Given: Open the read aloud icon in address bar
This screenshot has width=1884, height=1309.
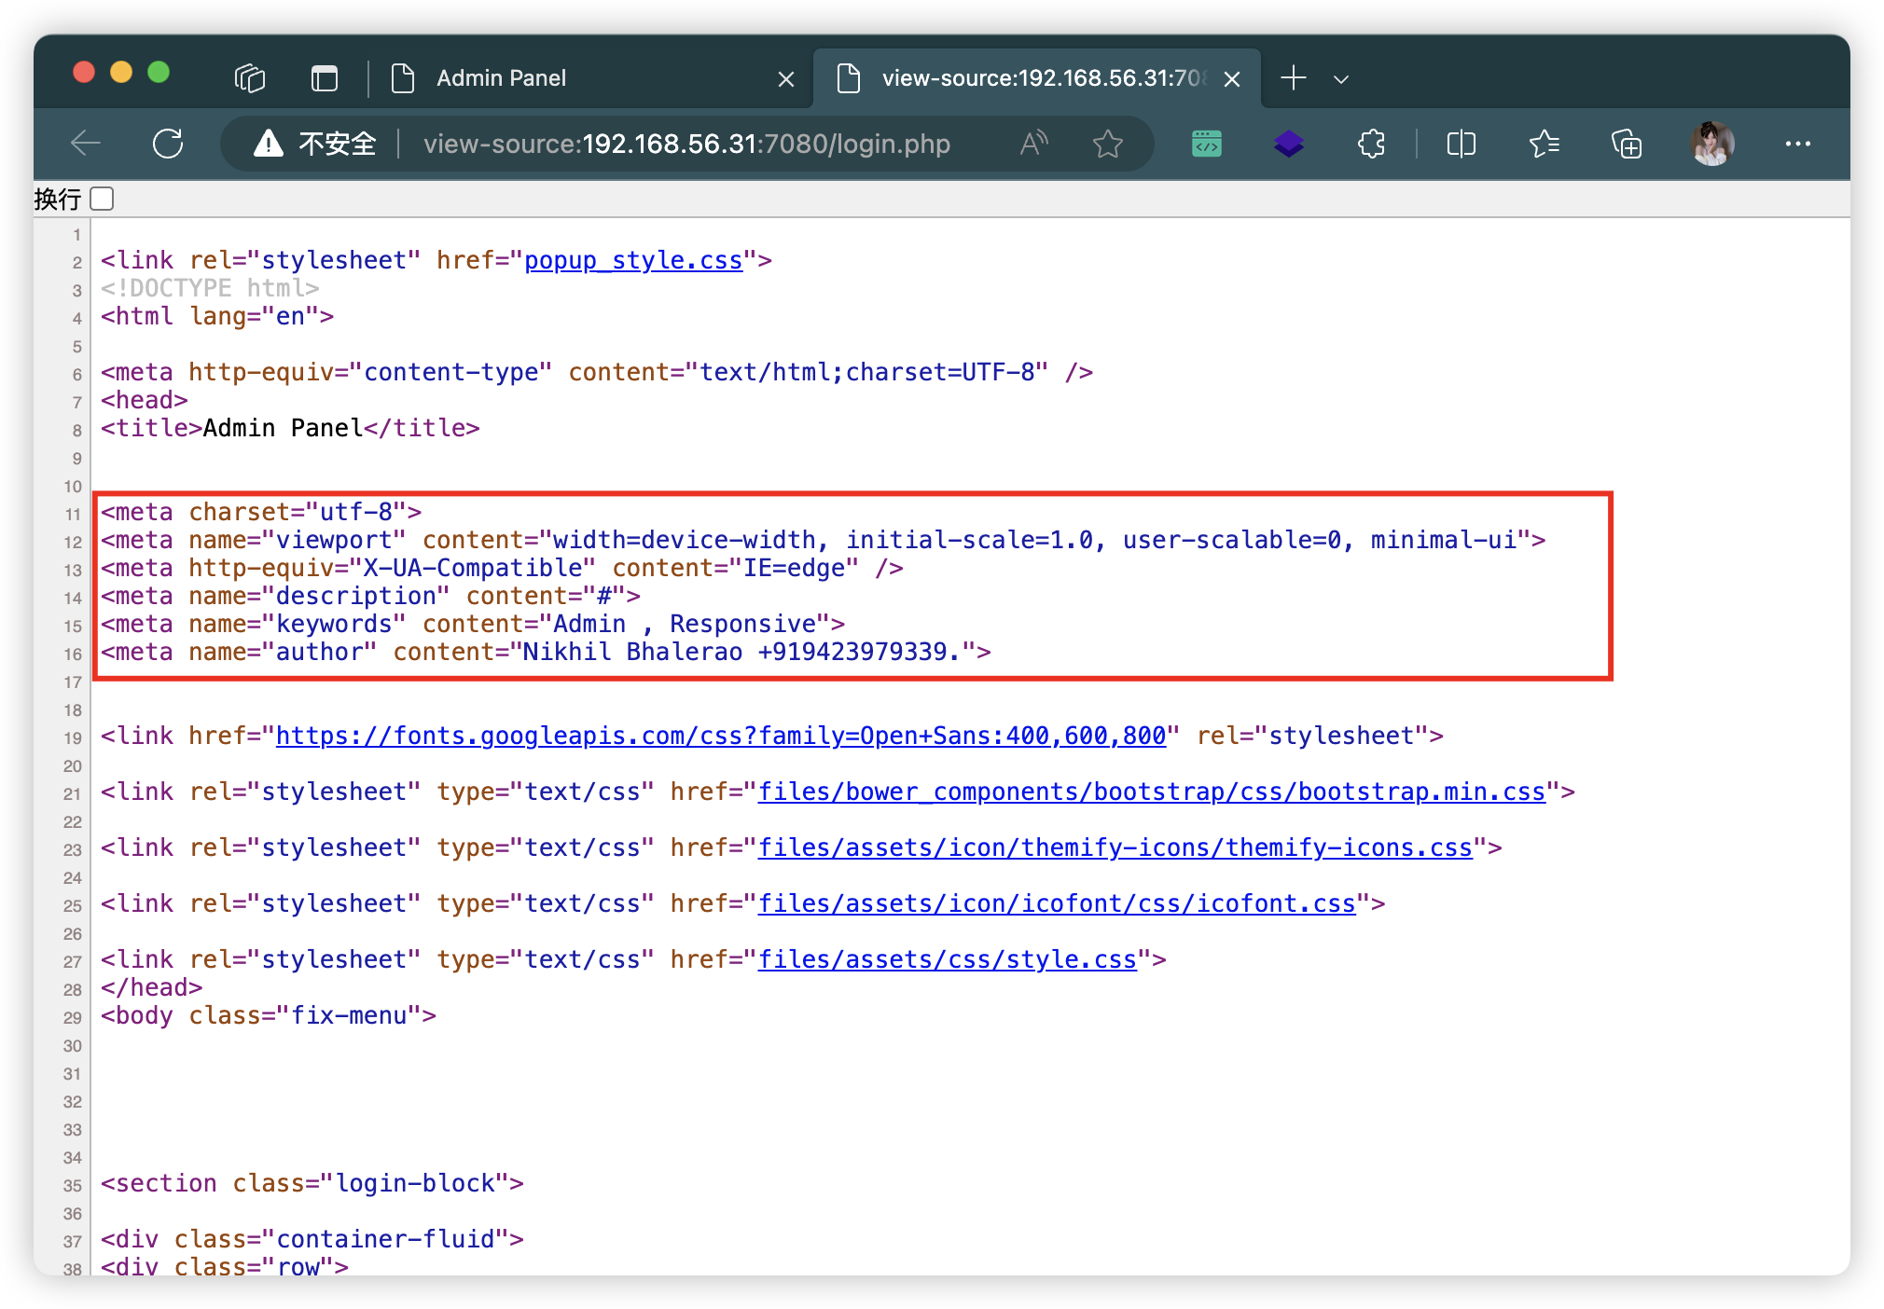Looking at the screenshot, I should tap(1034, 144).
